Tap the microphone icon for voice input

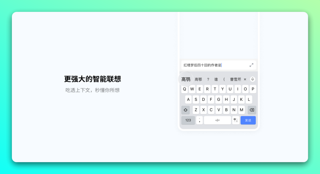[252, 79]
